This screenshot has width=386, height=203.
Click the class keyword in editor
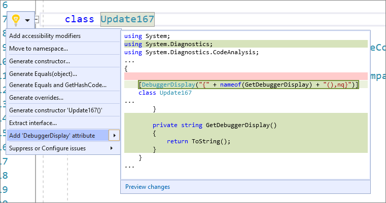point(79,19)
